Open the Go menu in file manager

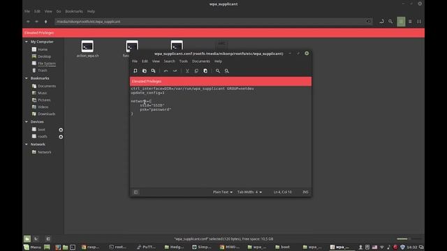[59, 11]
